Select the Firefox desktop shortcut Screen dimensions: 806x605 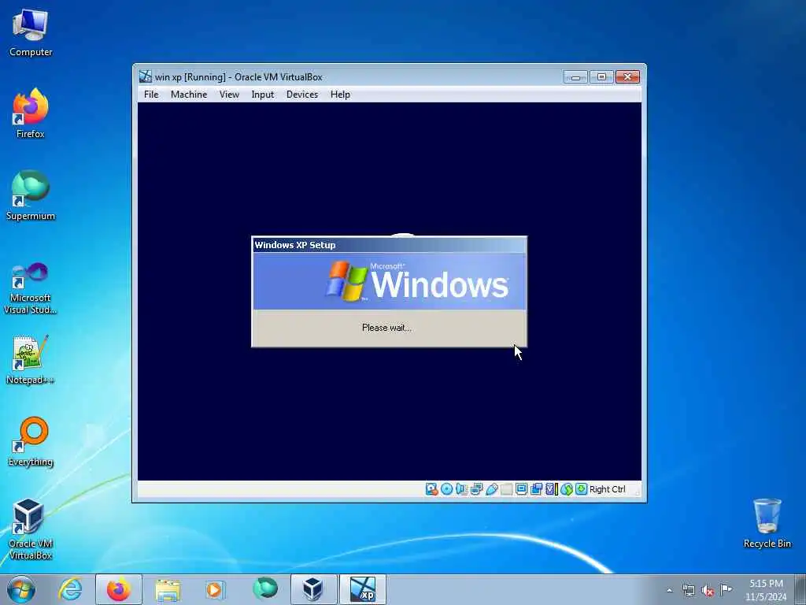(x=31, y=114)
